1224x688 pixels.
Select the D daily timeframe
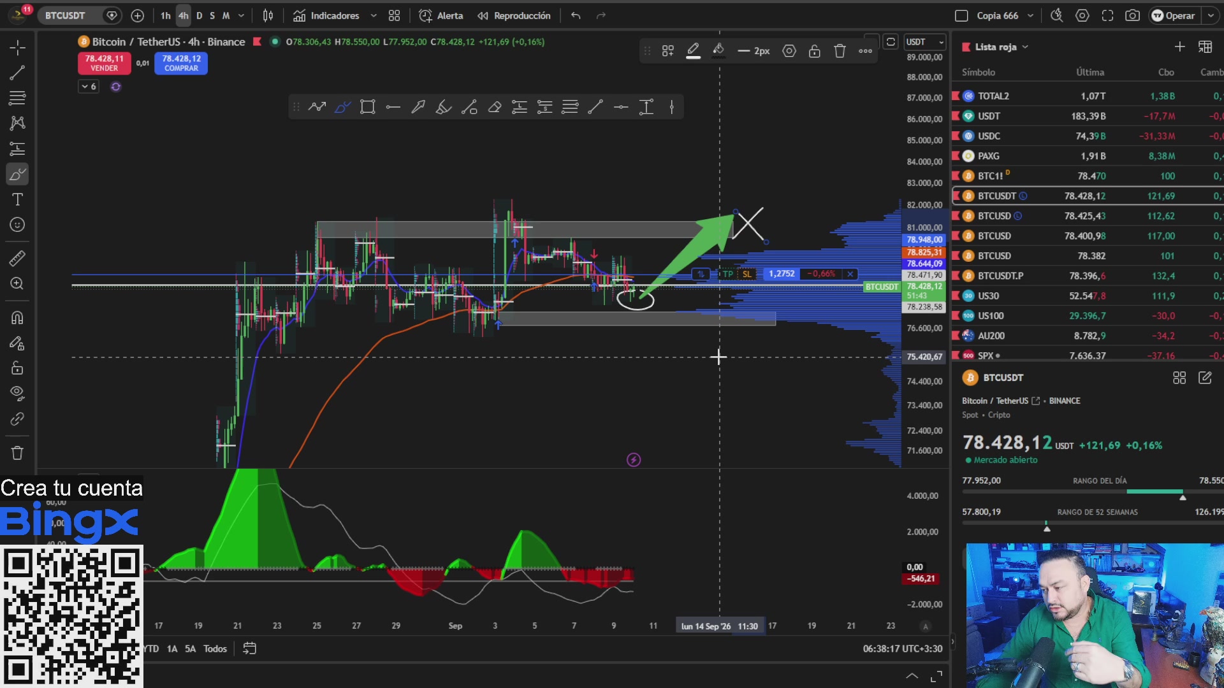pos(200,15)
